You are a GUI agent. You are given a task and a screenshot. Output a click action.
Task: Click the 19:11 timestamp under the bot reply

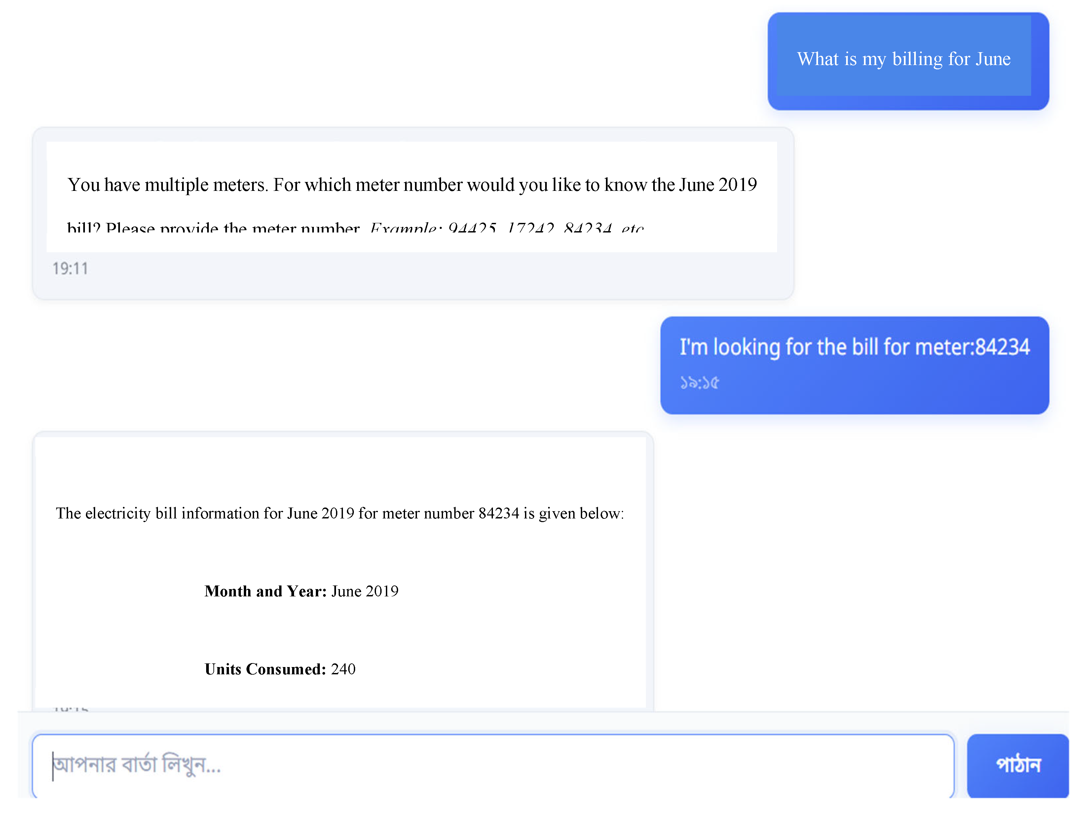(70, 269)
